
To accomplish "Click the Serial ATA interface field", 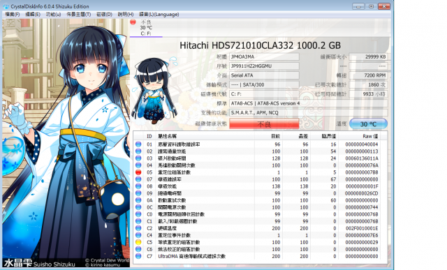I will pos(264,75).
